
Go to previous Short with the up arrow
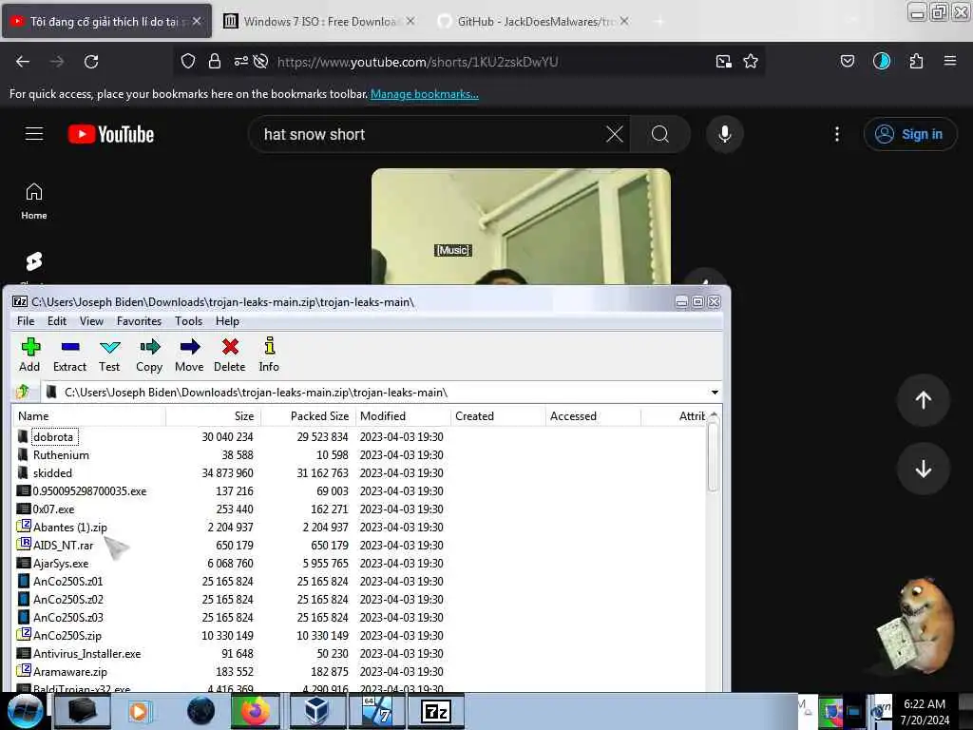click(923, 400)
